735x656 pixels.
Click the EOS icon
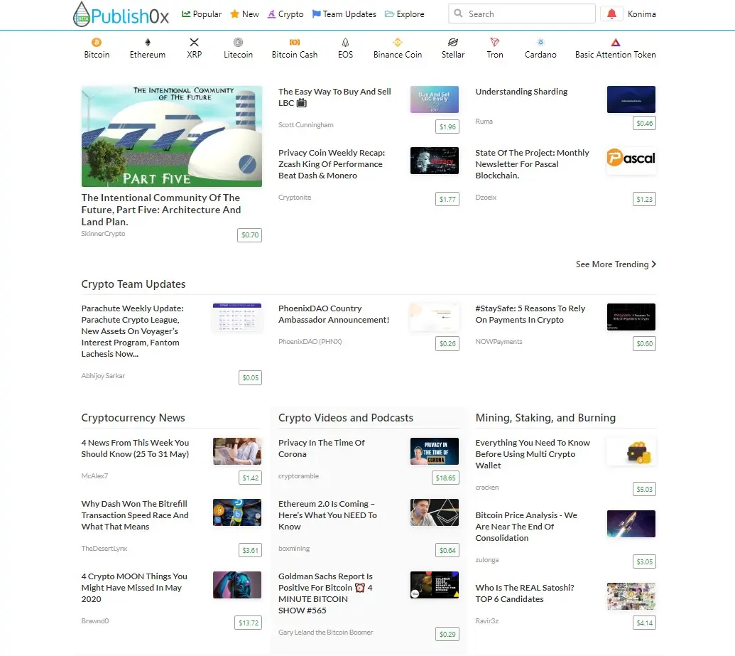345,42
